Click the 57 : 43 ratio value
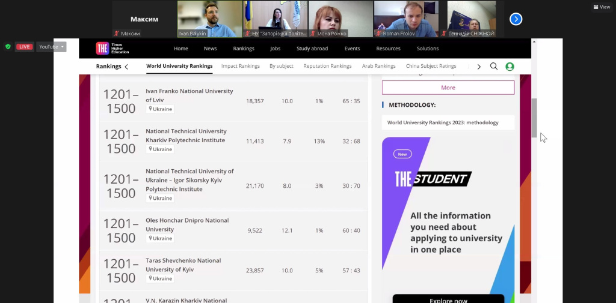 pos(351,271)
